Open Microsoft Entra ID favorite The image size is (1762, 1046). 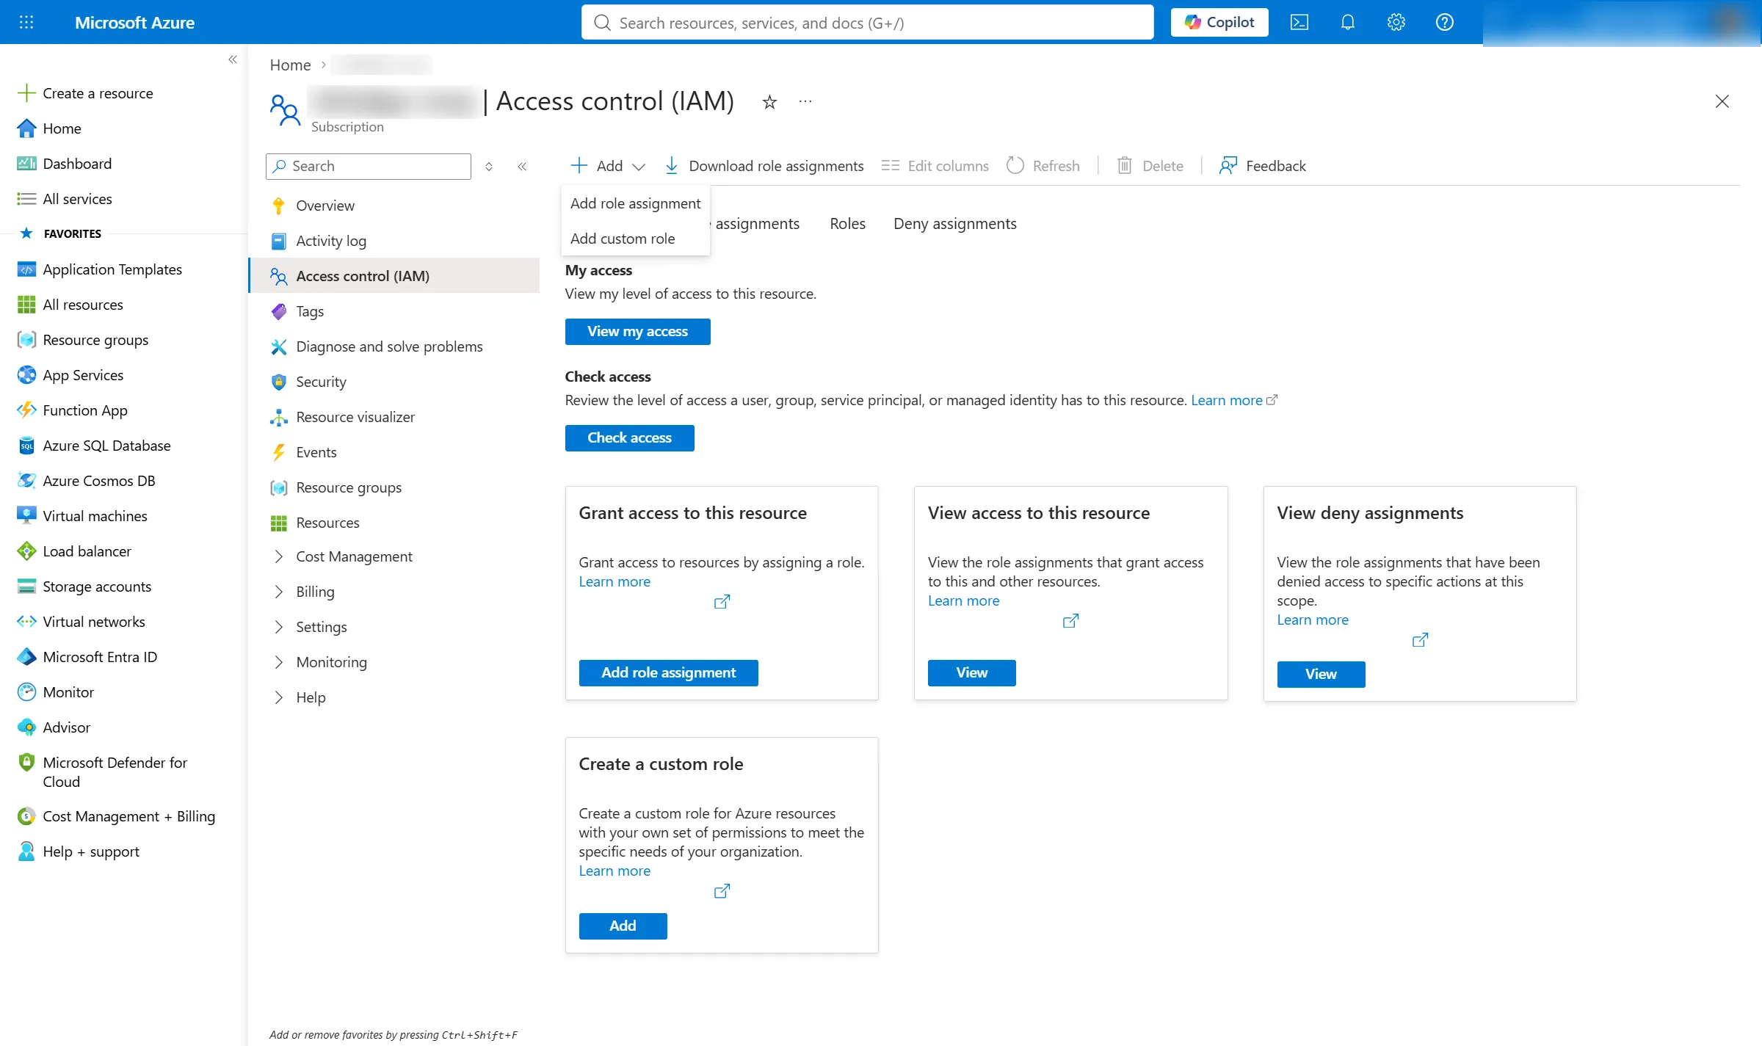87,657
